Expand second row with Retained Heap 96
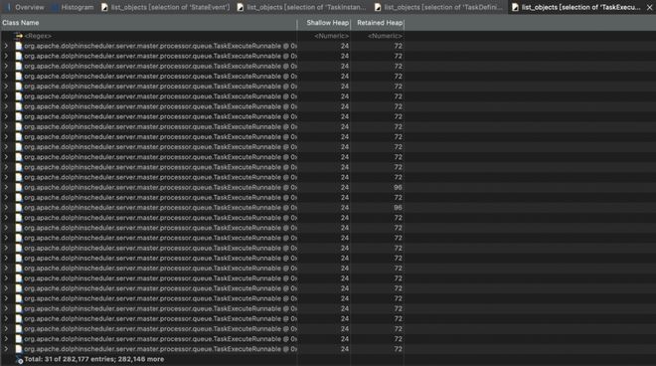 tap(6, 208)
